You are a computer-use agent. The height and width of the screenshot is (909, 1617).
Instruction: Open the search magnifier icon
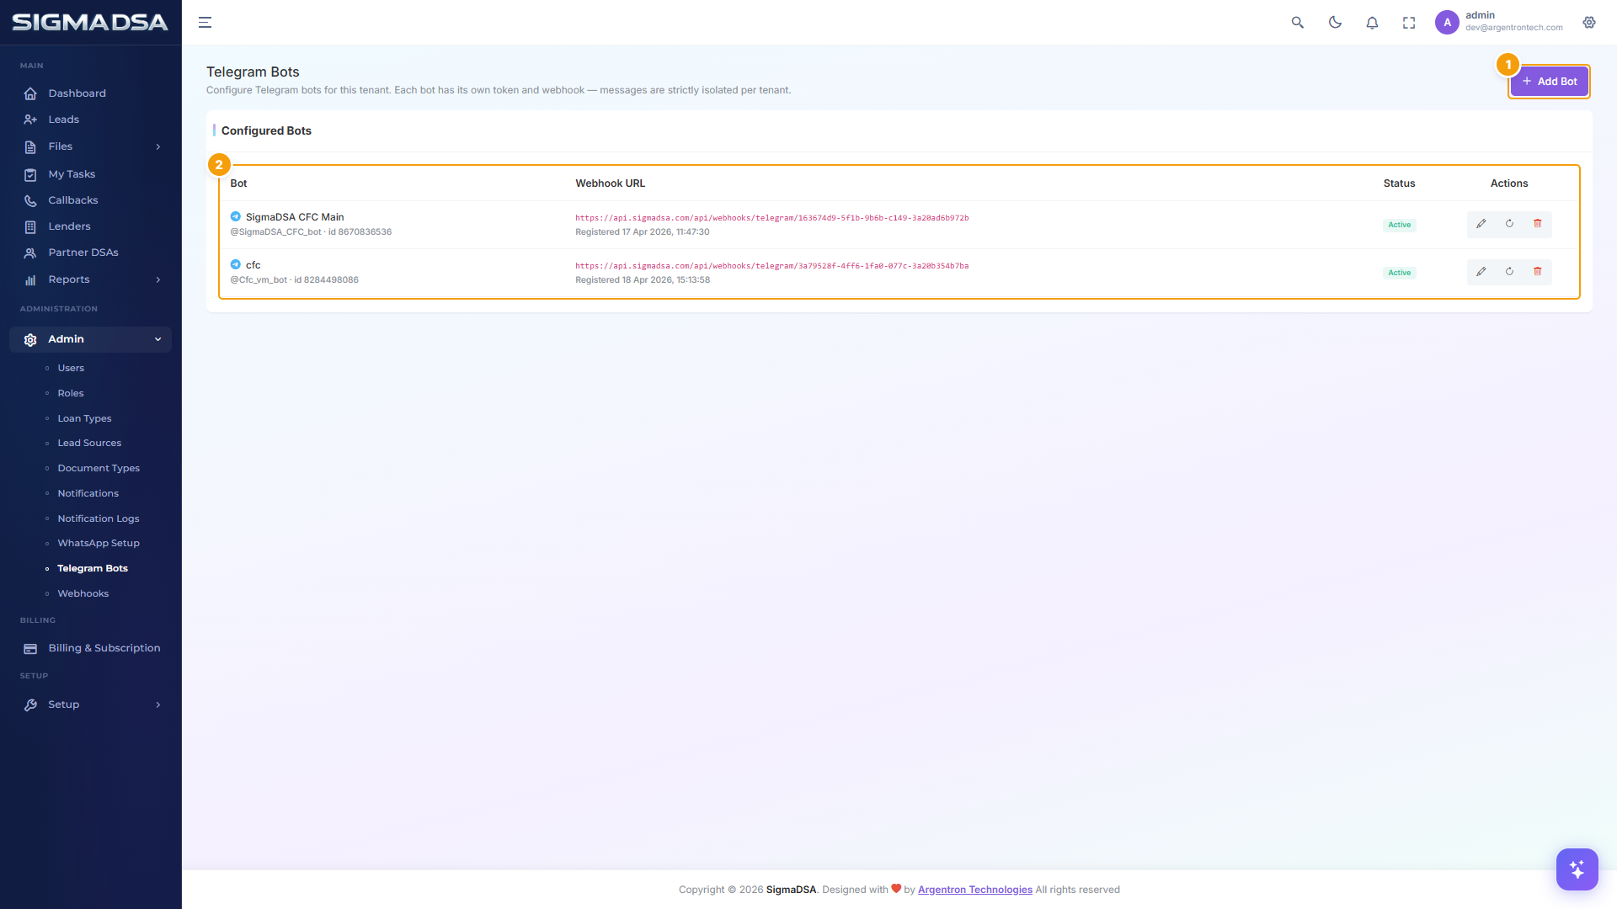click(x=1298, y=23)
